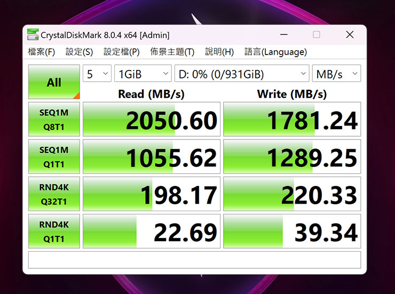Open the 設定檔(P) menu
Image resolution: width=395 pixels, height=294 pixels.
point(121,52)
